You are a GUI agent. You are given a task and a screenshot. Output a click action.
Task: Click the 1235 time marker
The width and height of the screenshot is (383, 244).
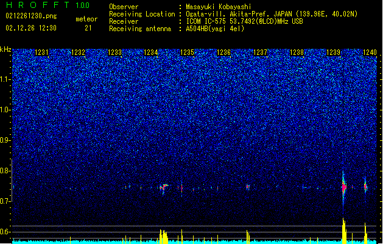pos(188,52)
